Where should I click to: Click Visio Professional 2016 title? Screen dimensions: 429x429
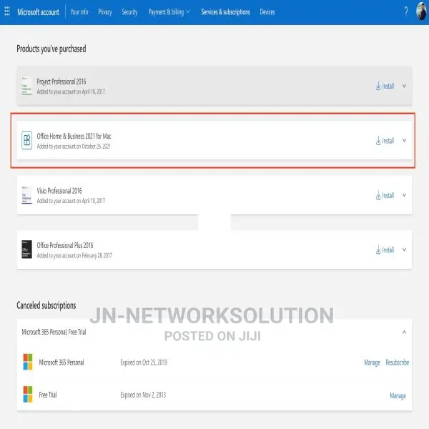[x=59, y=191]
